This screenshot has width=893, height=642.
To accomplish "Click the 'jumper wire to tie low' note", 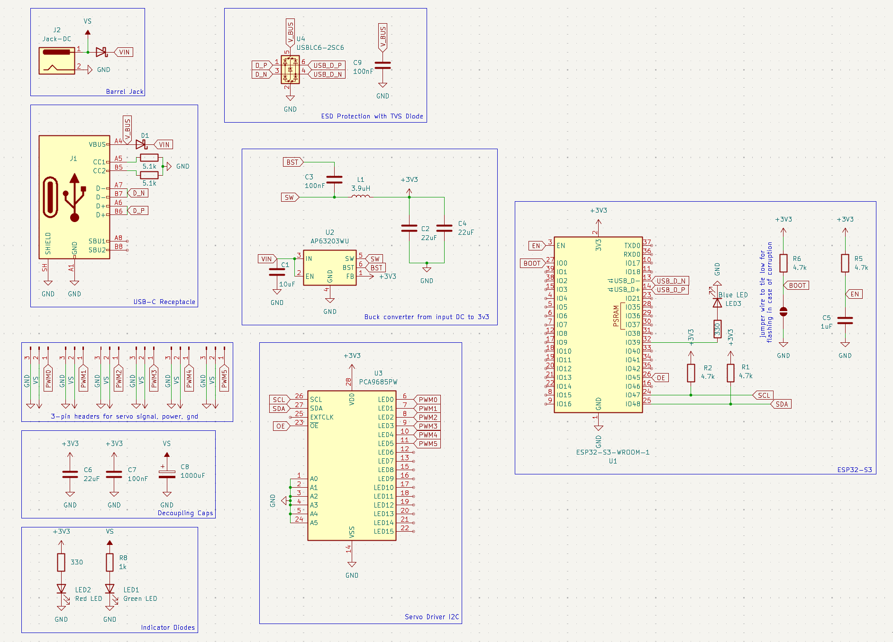I will pyautogui.click(x=766, y=293).
